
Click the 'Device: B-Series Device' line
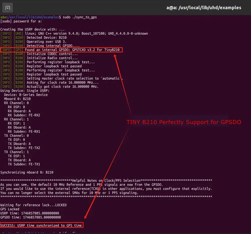pyautogui.click(x=26, y=95)
